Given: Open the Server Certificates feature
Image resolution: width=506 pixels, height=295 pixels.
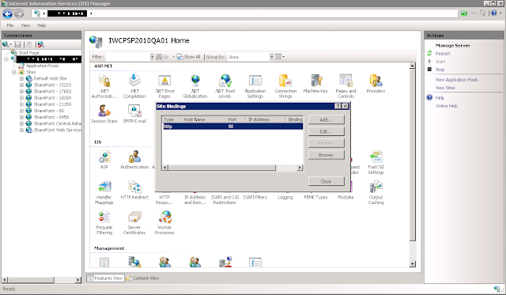Looking at the screenshot, I should [134, 223].
